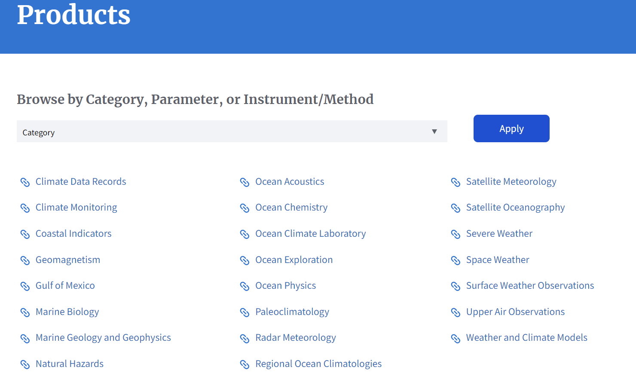Click the dropdown arrow in the Category selector
This screenshot has height=376, width=636.
434,132
